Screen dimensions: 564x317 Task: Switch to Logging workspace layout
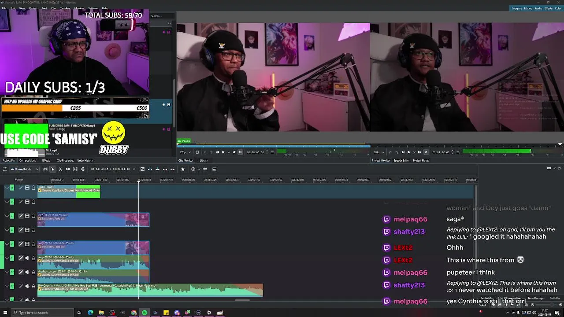[x=517, y=8]
